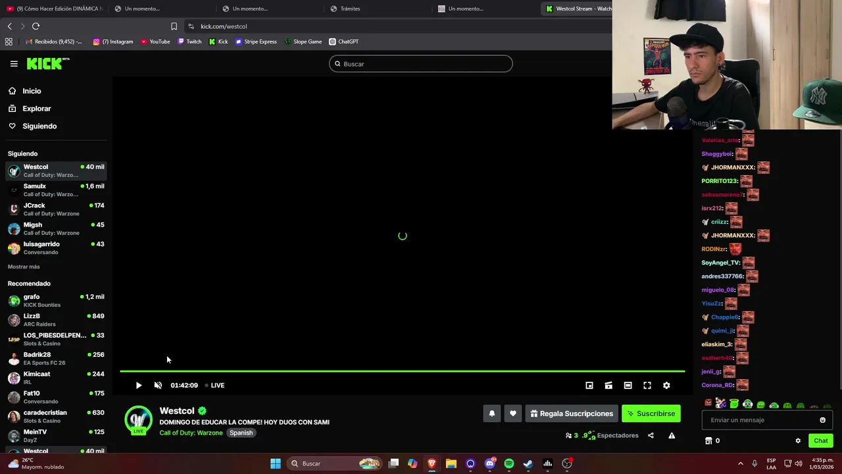Open Windows Start menu
Image resolution: width=842 pixels, height=474 pixels.
276,463
